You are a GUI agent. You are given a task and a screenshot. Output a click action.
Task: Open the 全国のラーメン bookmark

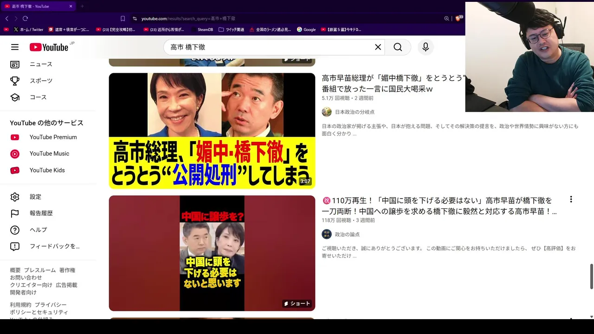[270, 30]
